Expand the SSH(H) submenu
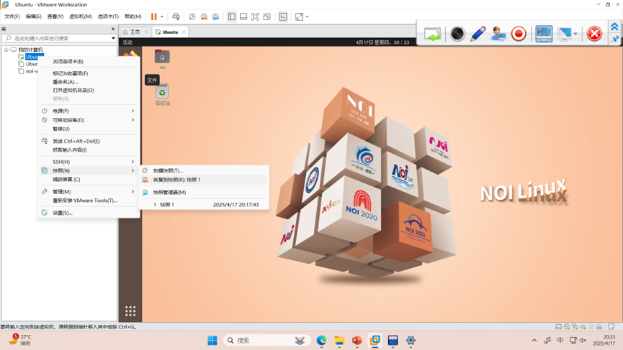This screenshot has height=350, width=623. click(x=89, y=162)
